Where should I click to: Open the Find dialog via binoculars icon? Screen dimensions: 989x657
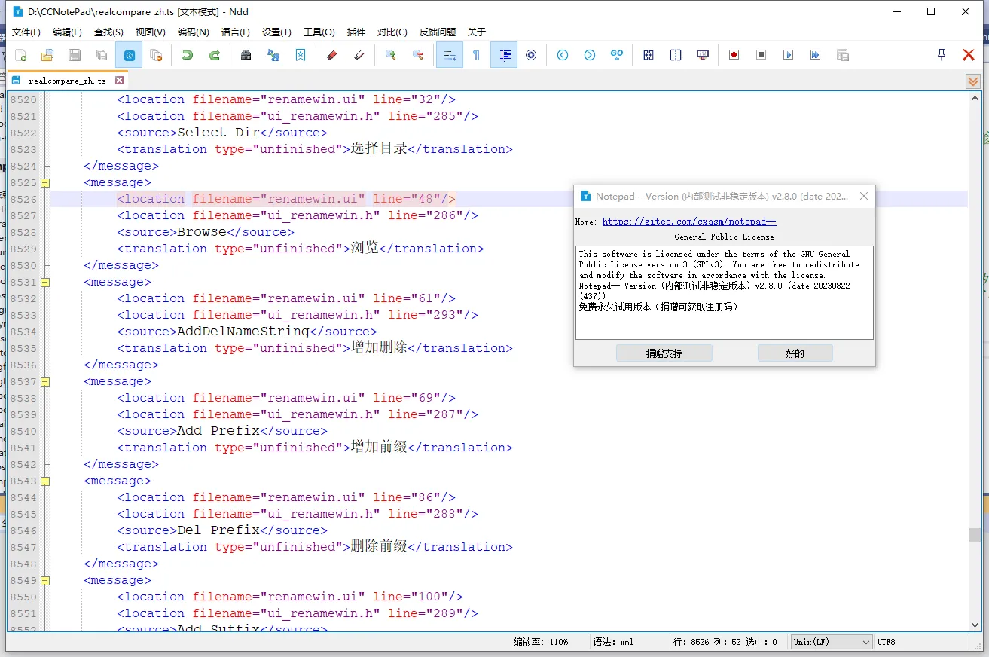click(246, 54)
